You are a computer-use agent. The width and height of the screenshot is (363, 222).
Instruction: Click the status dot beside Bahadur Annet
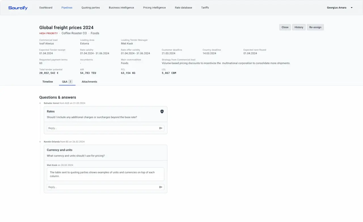[x=41, y=103]
